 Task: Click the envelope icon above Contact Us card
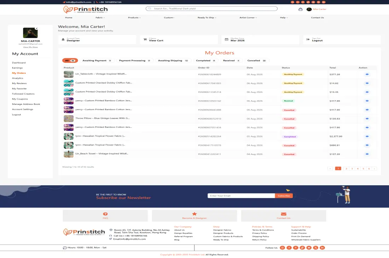[284, 214]
